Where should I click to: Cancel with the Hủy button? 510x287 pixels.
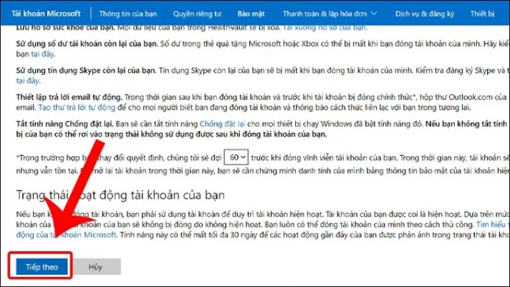95,265
